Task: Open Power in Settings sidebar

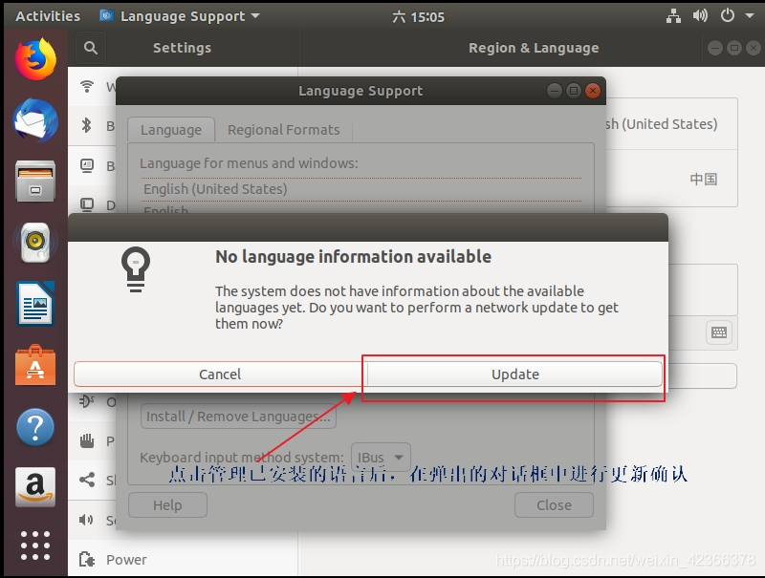Action: click(183, 560)
